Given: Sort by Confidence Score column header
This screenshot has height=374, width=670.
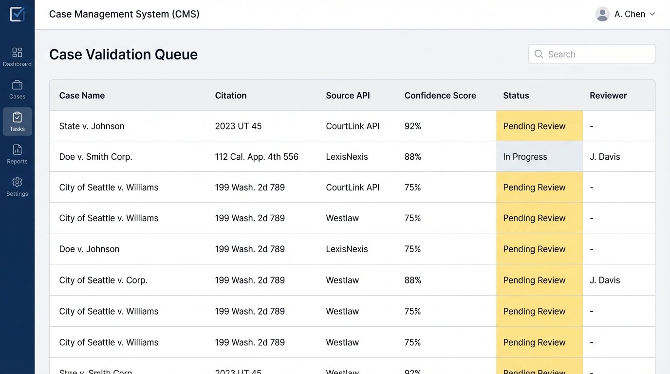Looking at the screenshot, I should coord(440,95).
